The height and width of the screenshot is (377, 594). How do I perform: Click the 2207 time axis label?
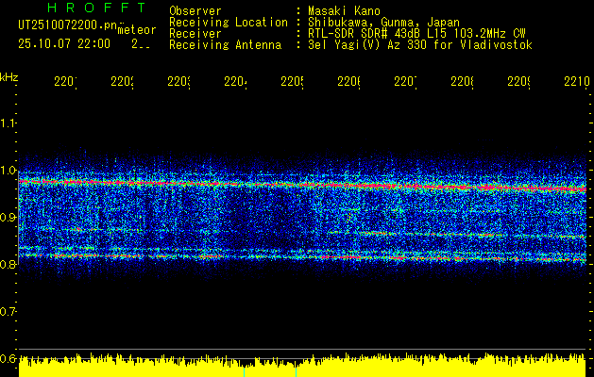click(405, 81)
